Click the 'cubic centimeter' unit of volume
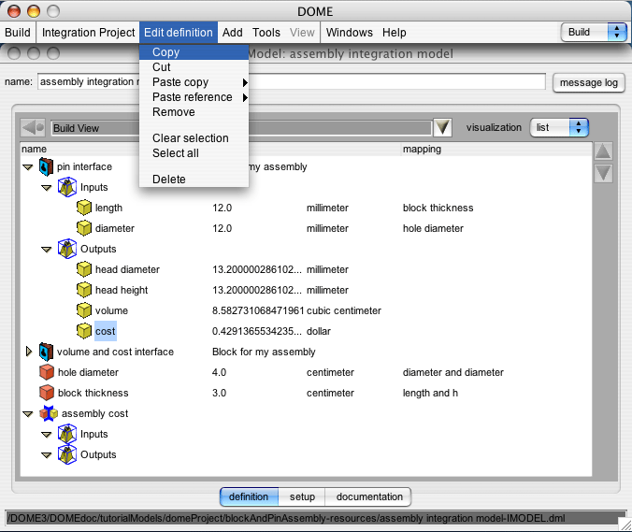This screenshot has height=532, width=632. pyautogui.click(x=344, y=310)
